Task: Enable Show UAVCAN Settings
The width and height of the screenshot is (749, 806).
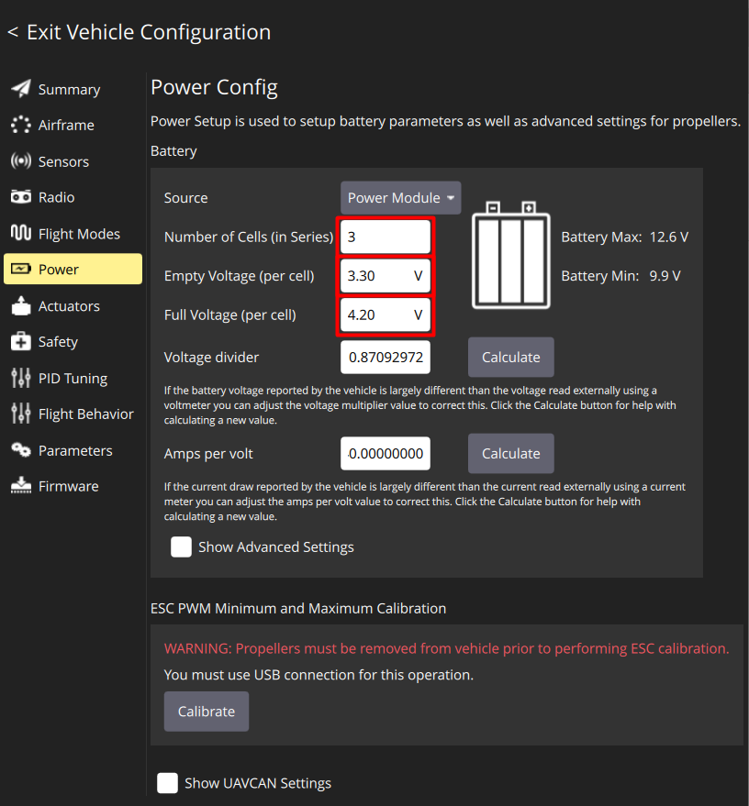Action: pyautogui.click(x=167, y=783)
